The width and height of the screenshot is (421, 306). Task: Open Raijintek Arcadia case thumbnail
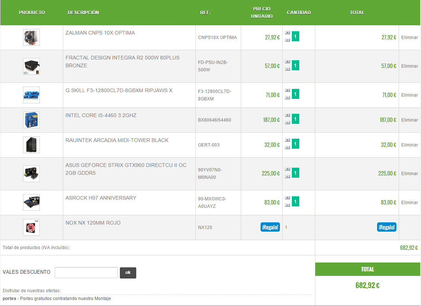pyautogui.click(x=31, y=145)
